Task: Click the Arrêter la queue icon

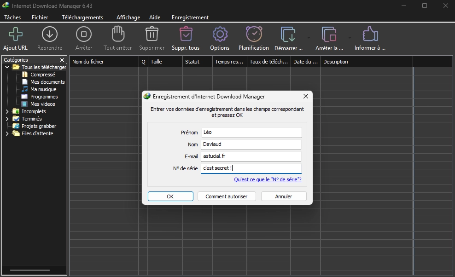Action: point(329,34)
